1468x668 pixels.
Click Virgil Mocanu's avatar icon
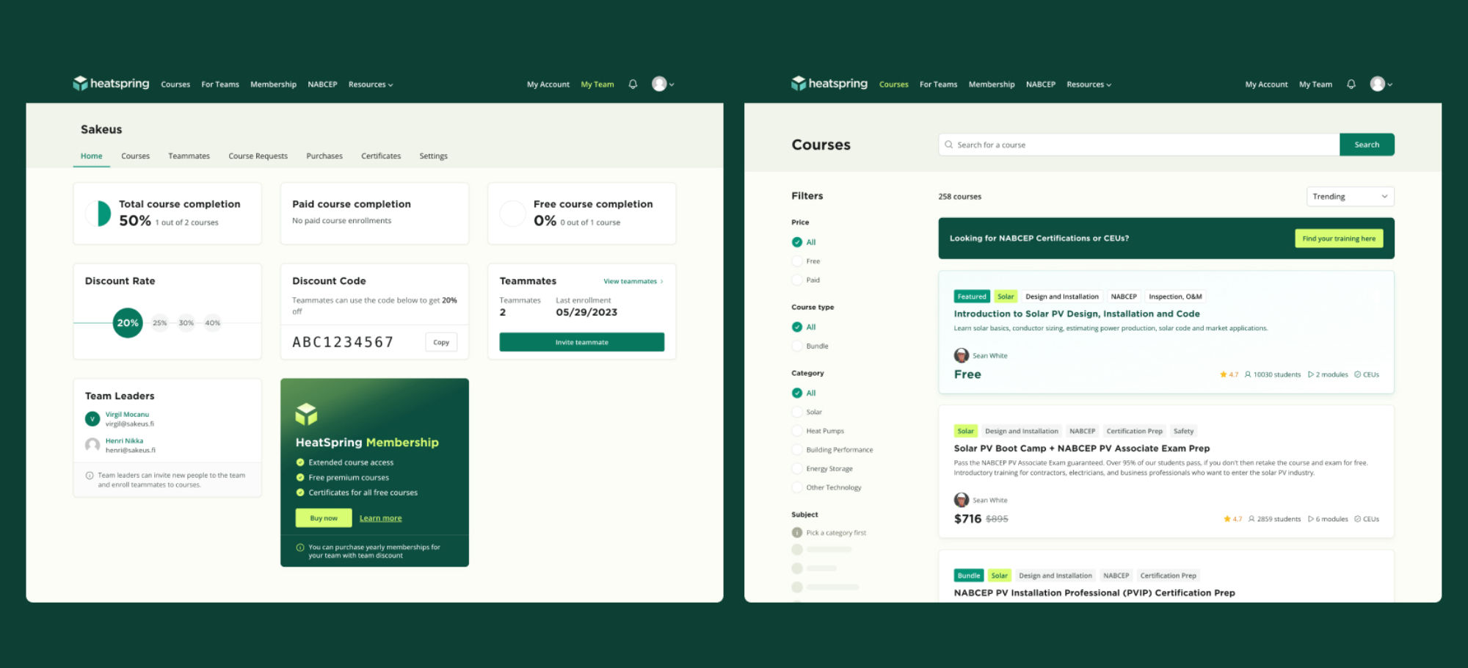[x=92, y=419]
